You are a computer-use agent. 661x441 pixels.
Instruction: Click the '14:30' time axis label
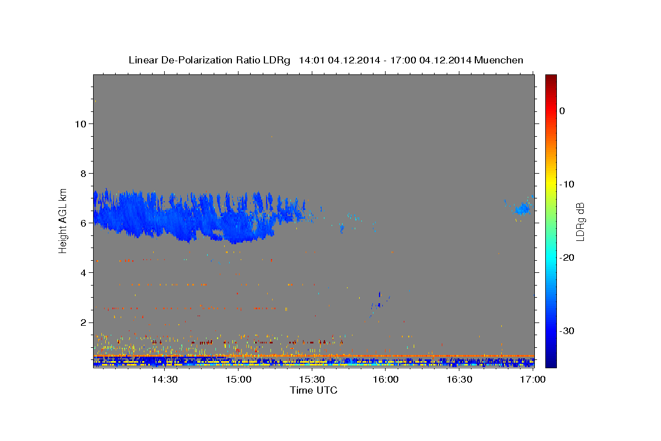pos(164,379)
